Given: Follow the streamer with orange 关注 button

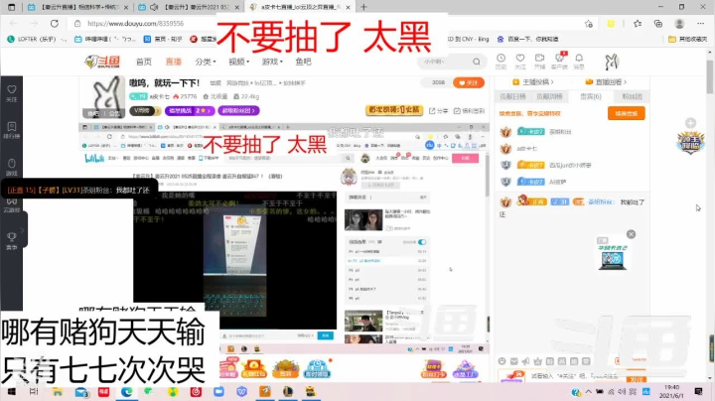Looking at the screenshot, I should point(469,82).
